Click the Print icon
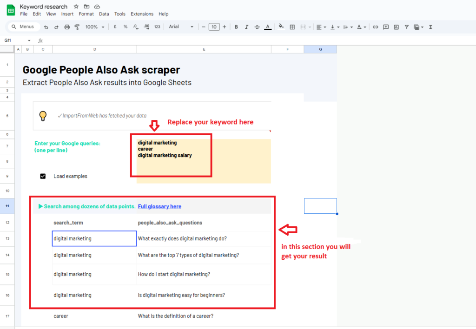Image resolution: width=476 pixels, height=329 pixels. click(x=67, y=27)
